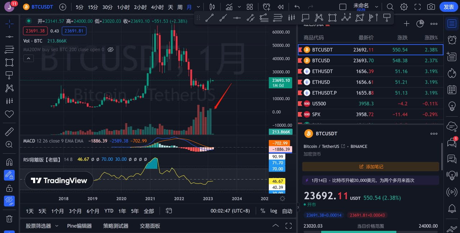Open chart settings gear icon
Viewport: 460px width, 233px height.
(x=404, y=7)
